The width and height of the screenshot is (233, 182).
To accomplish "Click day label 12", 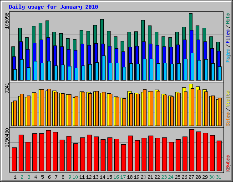I will 89,177.
